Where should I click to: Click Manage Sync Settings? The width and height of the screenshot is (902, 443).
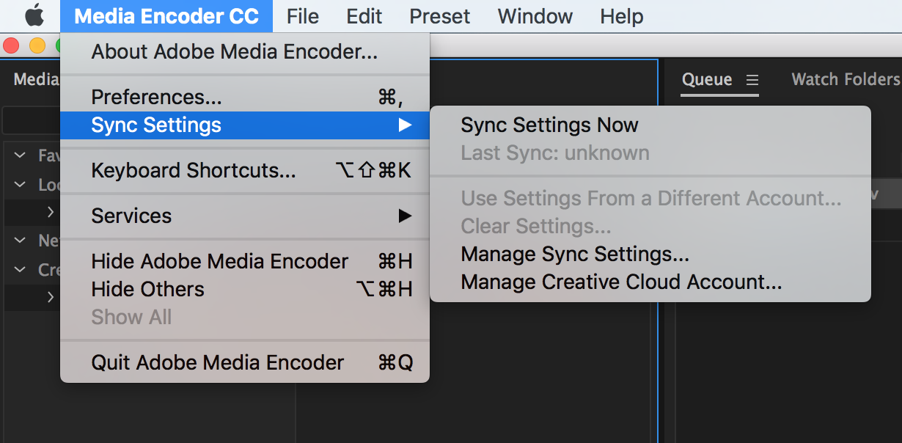pos(575,254)
